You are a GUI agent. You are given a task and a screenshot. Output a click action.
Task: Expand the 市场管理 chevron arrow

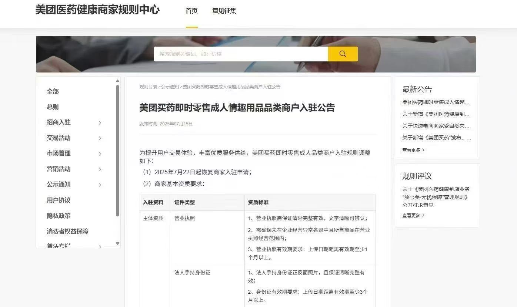100,154
